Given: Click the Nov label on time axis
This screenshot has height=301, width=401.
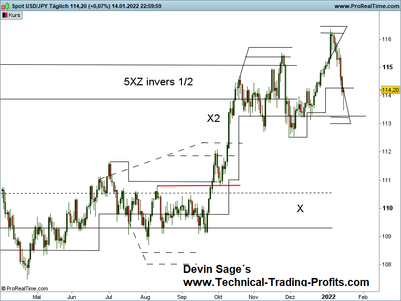Looking at the screenshot, I should click(x=254, y=297).
